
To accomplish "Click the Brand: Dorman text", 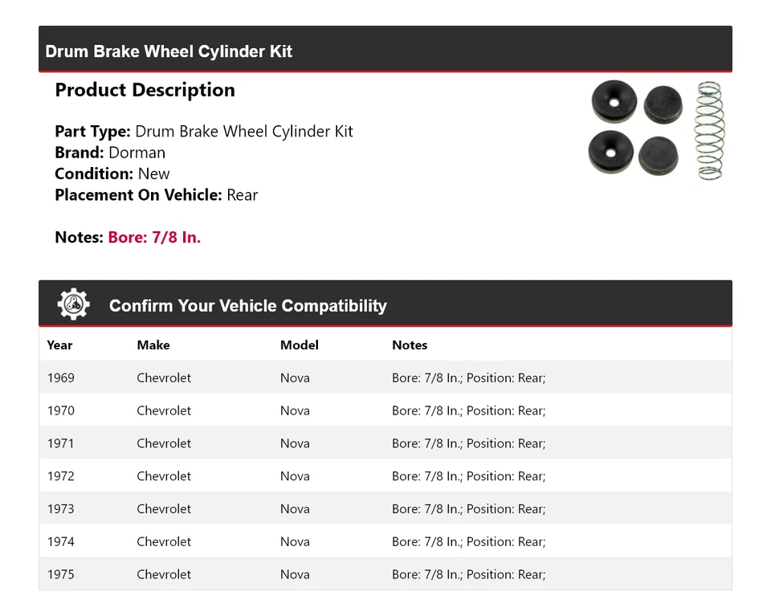I will click(110, 153).
